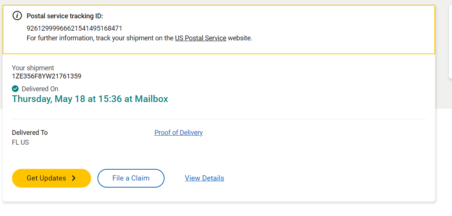This screenshot has width=452, height=216.
Task: Click the info icon beside tracking ID
Action: [17, 16]
